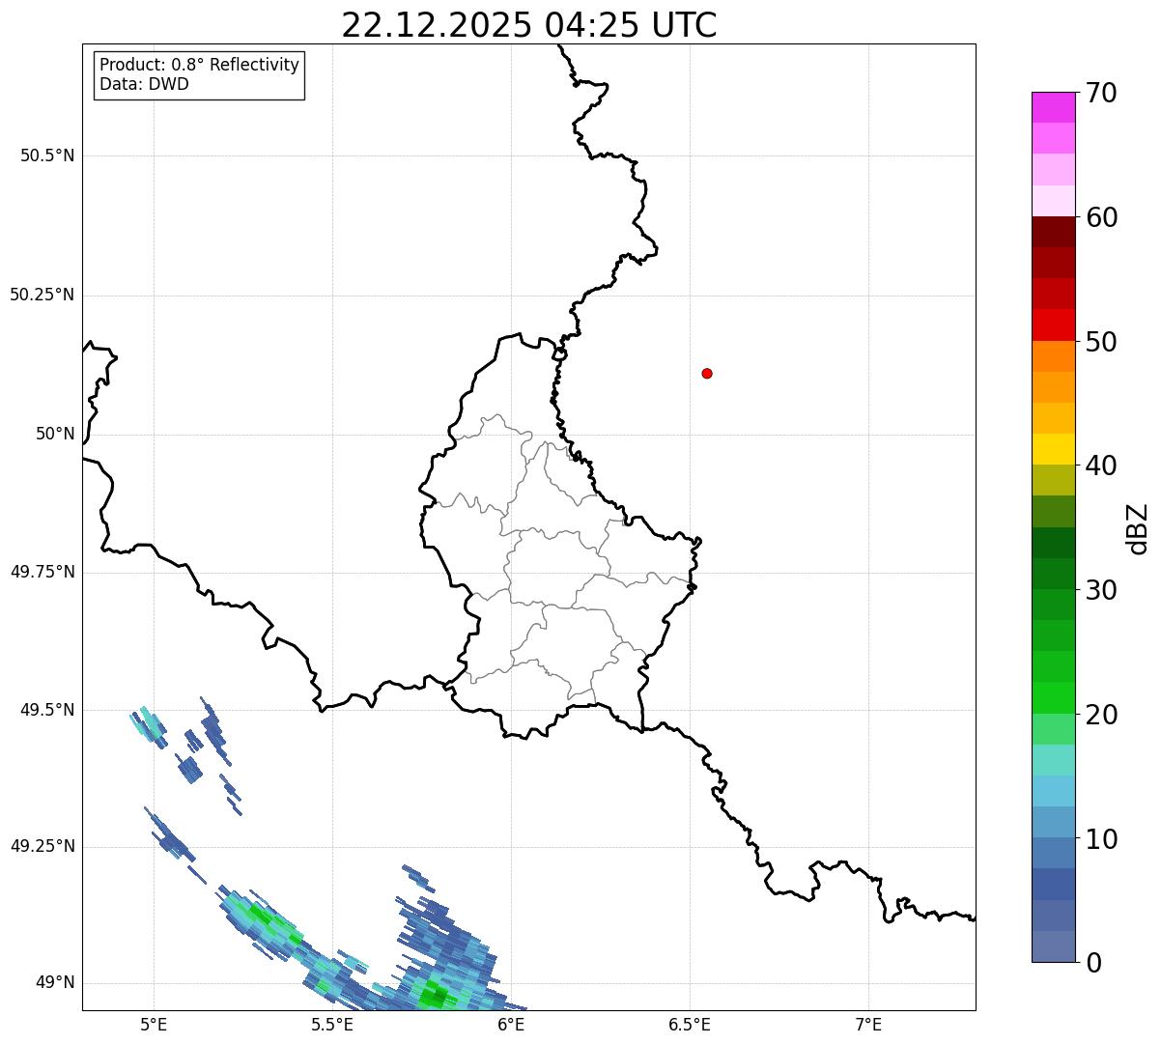Select the 'Data: DWD' label
1161x1044 pixels.
point(144,84)
